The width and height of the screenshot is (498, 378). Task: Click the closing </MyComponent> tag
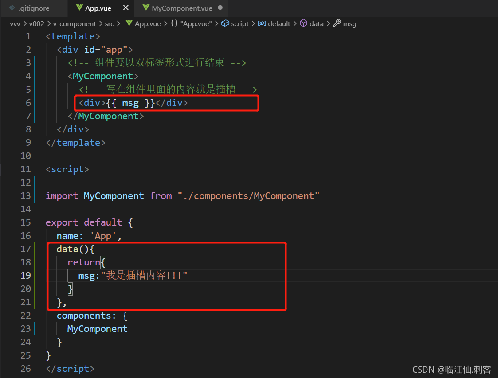click(106, 117)
